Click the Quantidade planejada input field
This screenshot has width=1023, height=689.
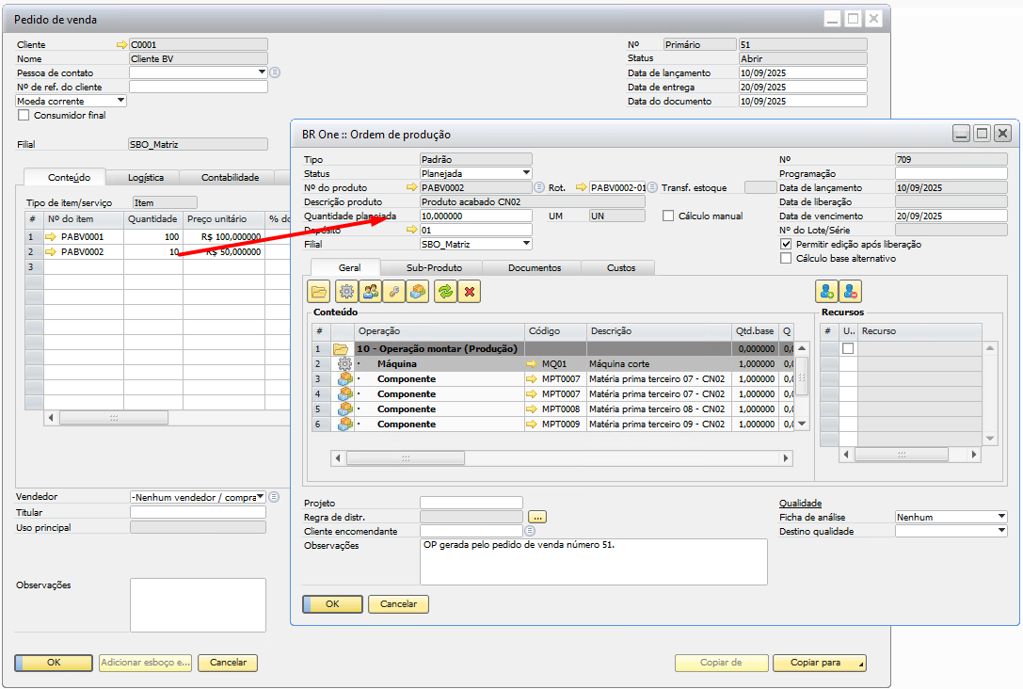tap(475, 216)
